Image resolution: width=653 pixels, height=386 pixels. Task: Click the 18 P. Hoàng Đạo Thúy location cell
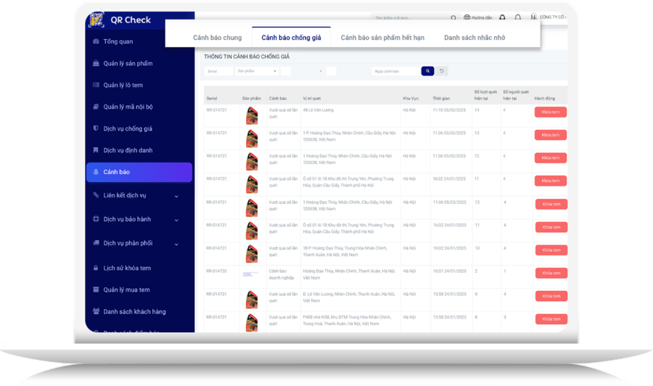point(345,251)
